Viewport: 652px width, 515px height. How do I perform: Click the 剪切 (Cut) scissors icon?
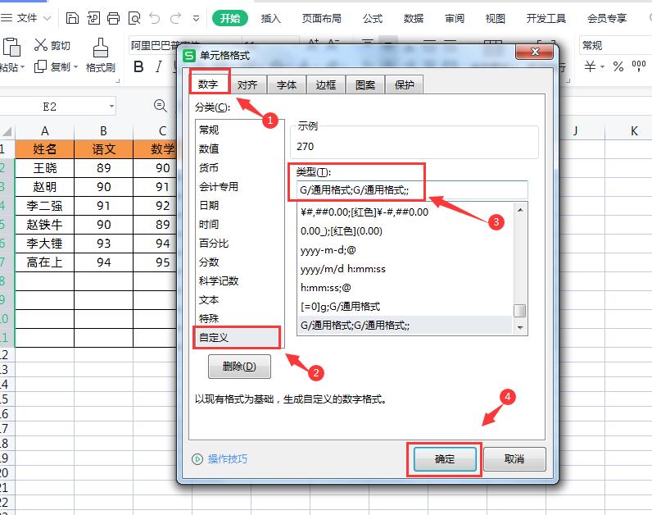[40, 45]
